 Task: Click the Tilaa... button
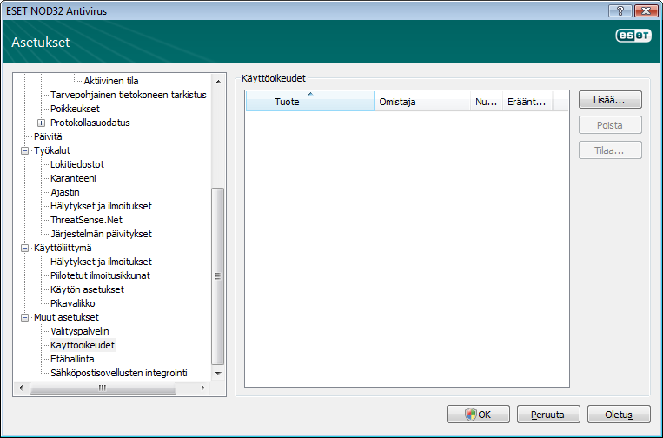click(x=610, y=150)
